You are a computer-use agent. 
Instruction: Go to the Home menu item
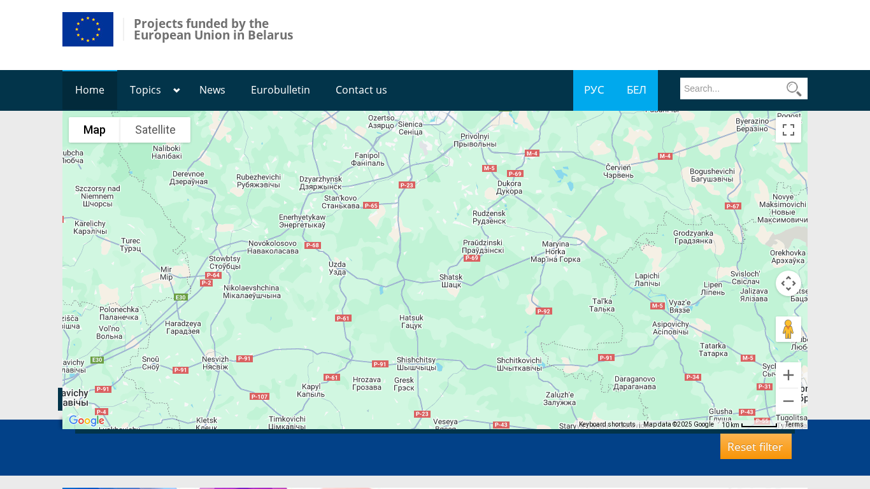click(x=90, y=90)
